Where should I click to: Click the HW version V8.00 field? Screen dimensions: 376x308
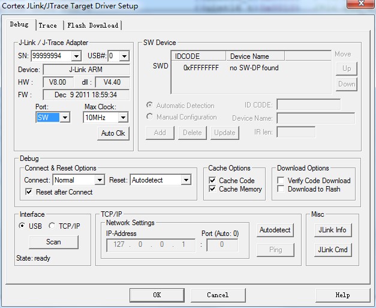(58, 82)
